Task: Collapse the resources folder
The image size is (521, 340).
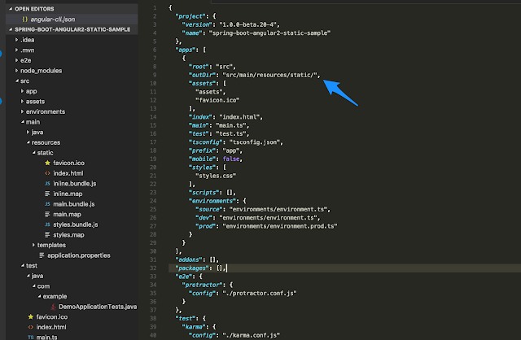Action: (x=28, y=142)
